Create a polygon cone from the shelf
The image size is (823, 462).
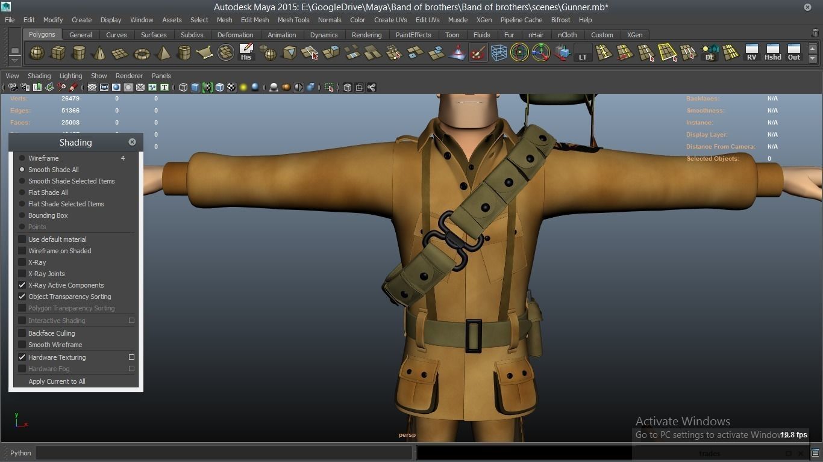click(x=99, y=53)
